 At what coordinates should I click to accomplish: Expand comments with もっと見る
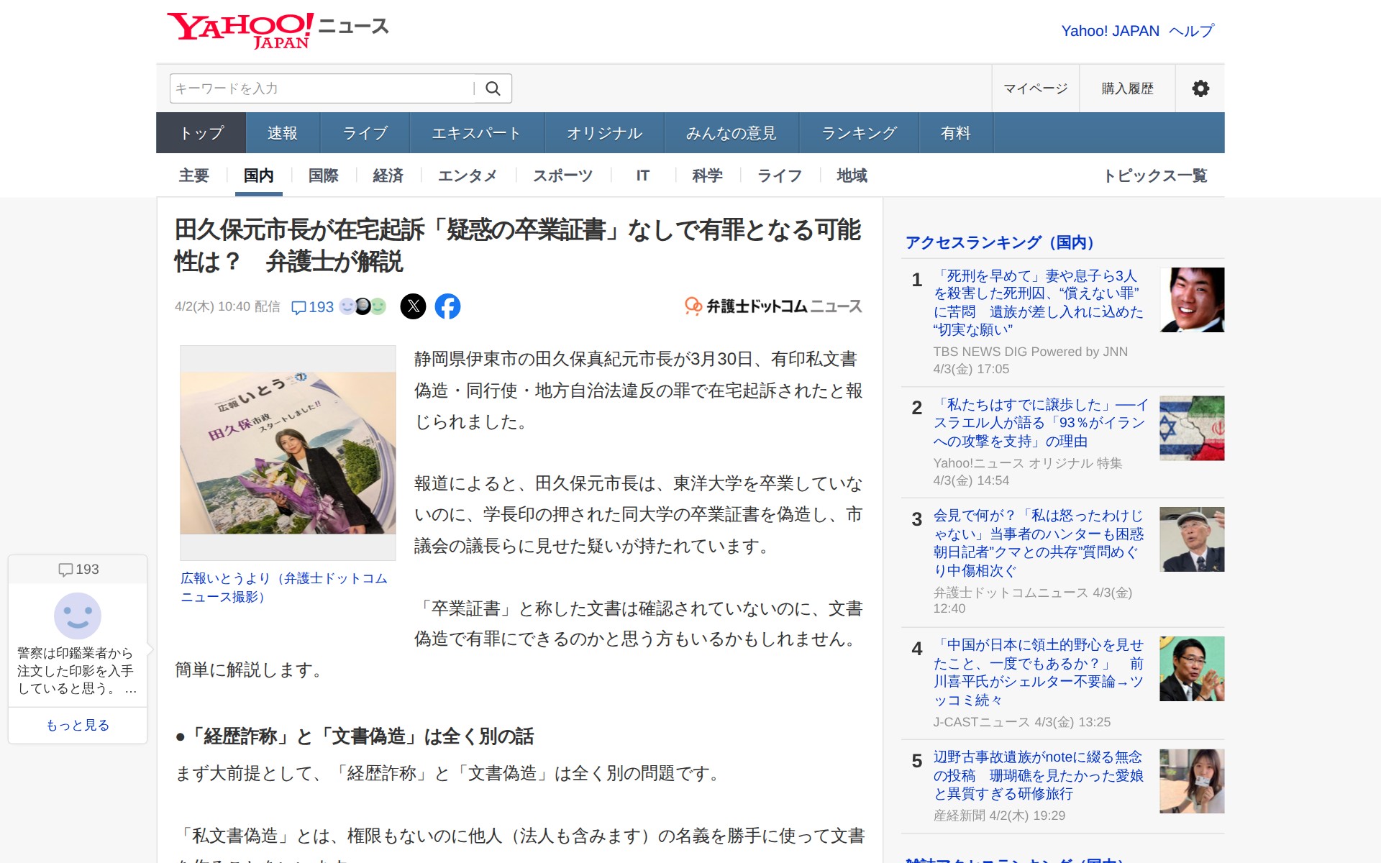click(78, 725)
